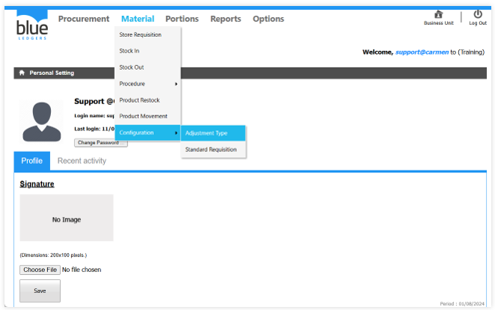Click the No Image signature placeholder
This screenshot has width=495, height=310.
(x=67, y=219)
